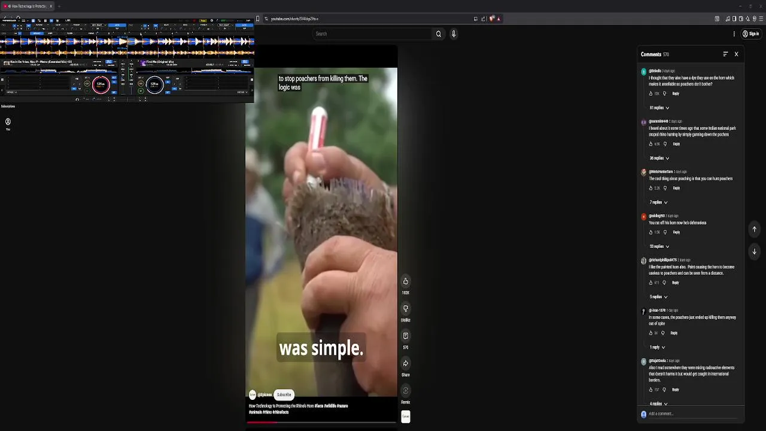This screenshot has width=766, height=431.
Task: Open the You icon in the left sidebar
Action: tap(8, 122)
